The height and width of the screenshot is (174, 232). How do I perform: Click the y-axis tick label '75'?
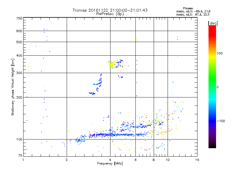(20, 155)
